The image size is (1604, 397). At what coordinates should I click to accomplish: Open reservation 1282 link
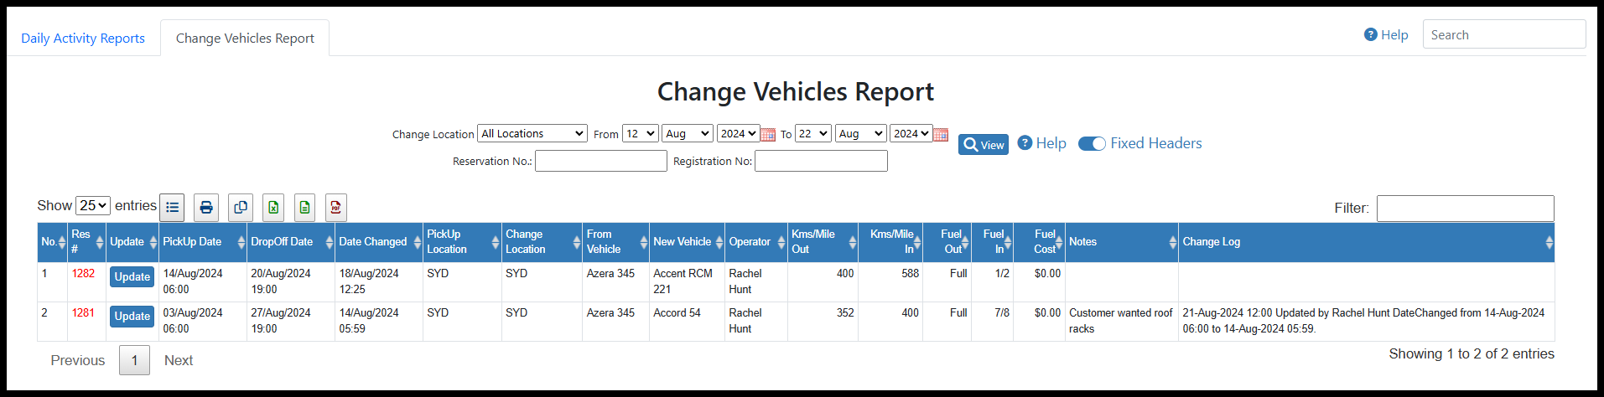tap(83, 273)
